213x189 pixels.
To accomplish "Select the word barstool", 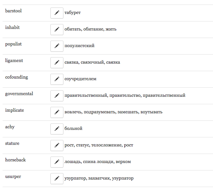I will point(13,11).
